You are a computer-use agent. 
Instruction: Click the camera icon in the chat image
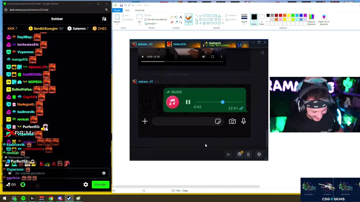click(x=232, y=121)
